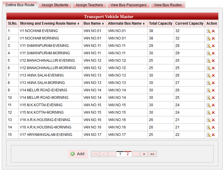This screenshot has width=223, height=170.
Task: Edit the V16 A.R.K.HOUSING-EVENING route
Action: (x=208, y=120)
